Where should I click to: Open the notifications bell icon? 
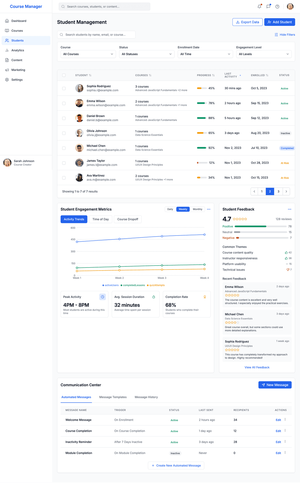point(259,7)
